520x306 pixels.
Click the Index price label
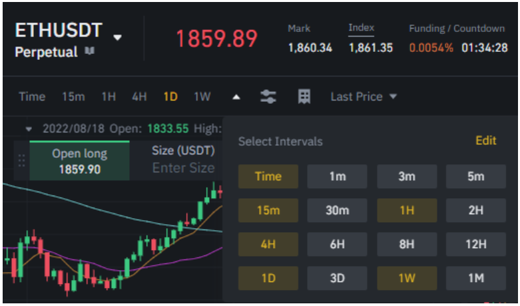361,28
